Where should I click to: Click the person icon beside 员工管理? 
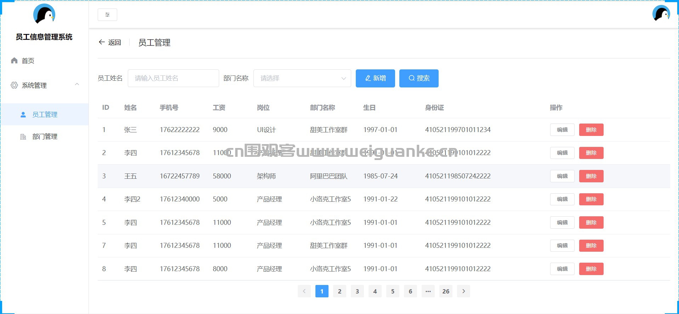click(23, 114)
